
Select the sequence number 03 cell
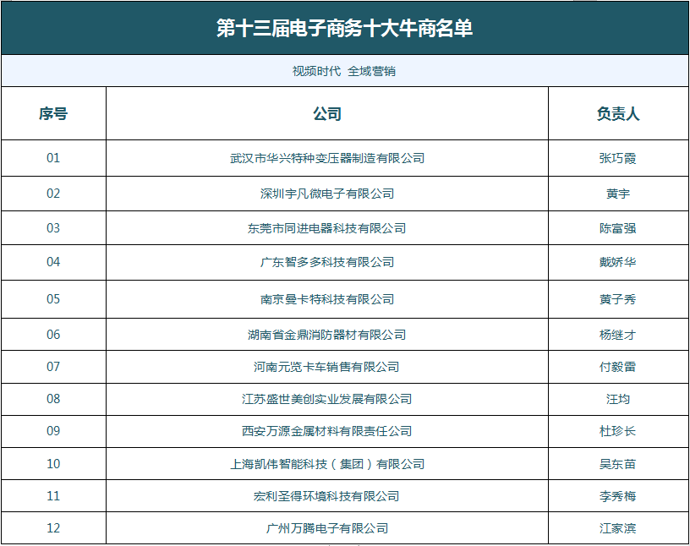pos(53,228)
